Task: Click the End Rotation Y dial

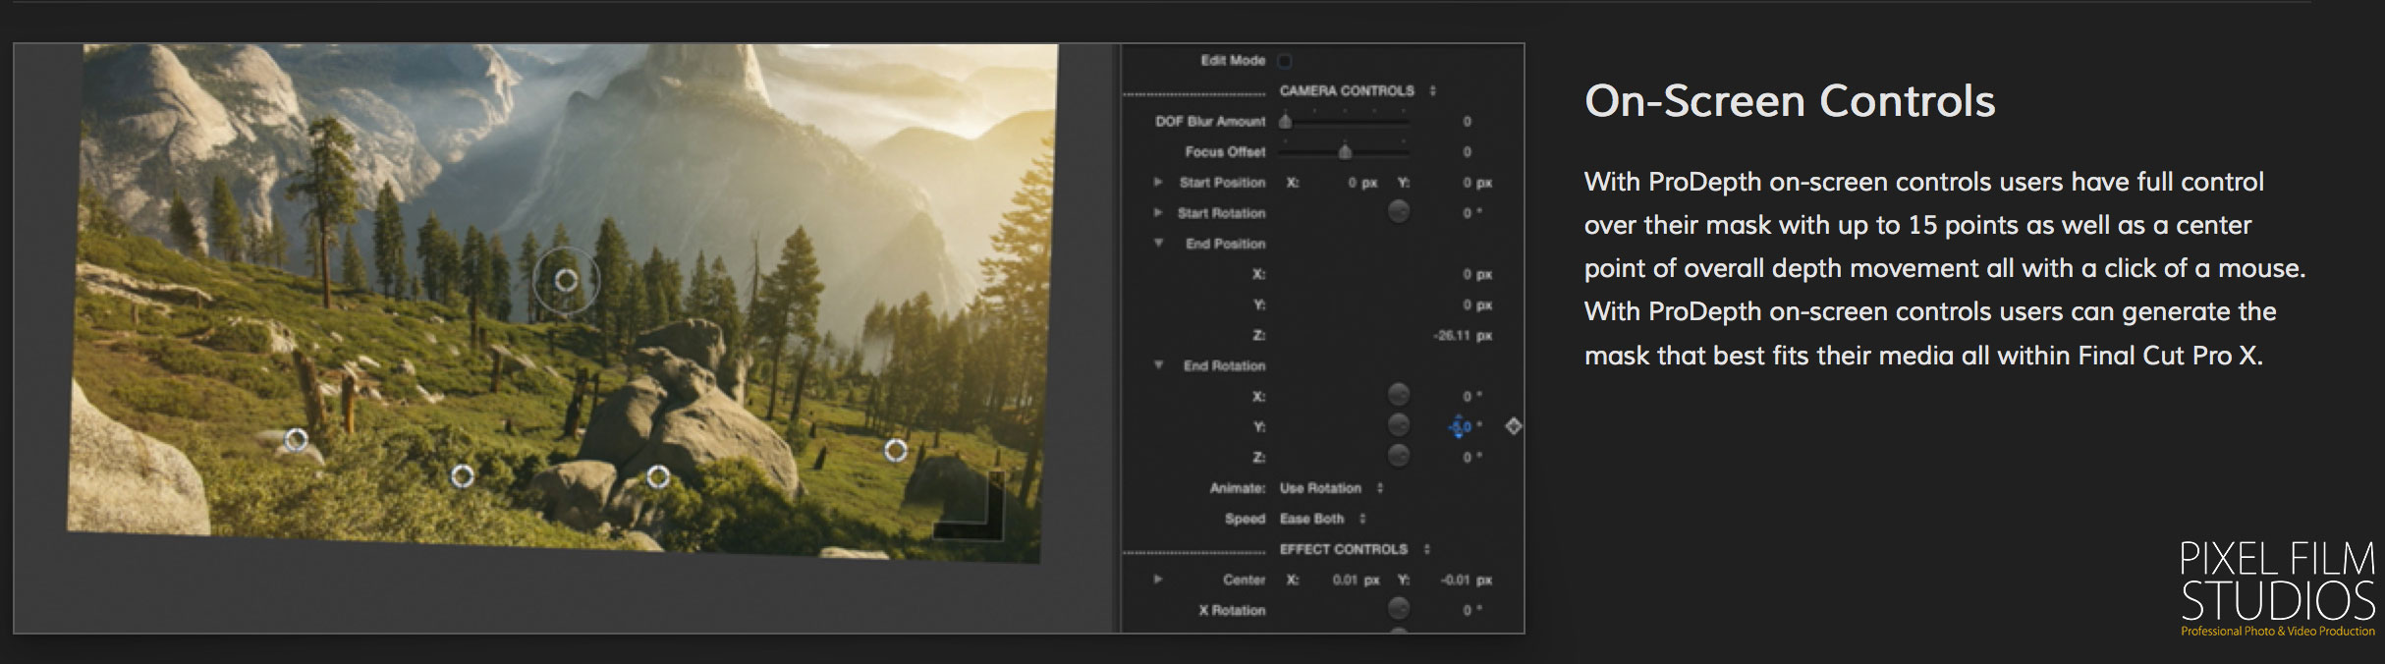Action: (x=1398, y=425)
